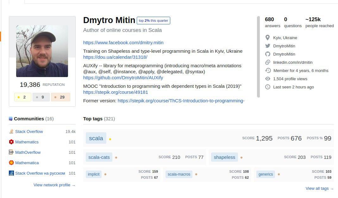Click the gold badge dot beside scala
Viewport: 338px width, 198px height.
tap(110, 139)
